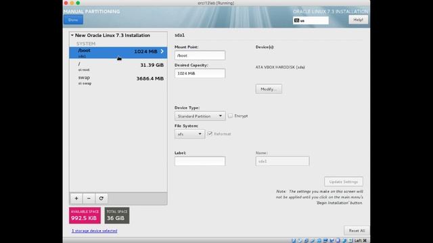Click the reload storage configuration icon
The image size is (433, 243).
[x=101, y=198]
